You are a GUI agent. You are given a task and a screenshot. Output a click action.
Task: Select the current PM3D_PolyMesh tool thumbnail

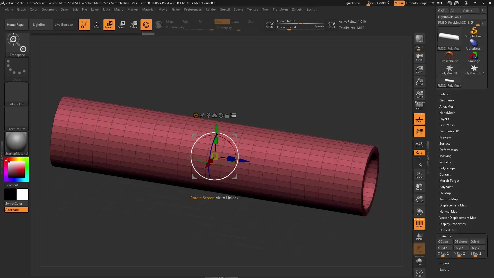pyautogui.click(x=449, y=39)
